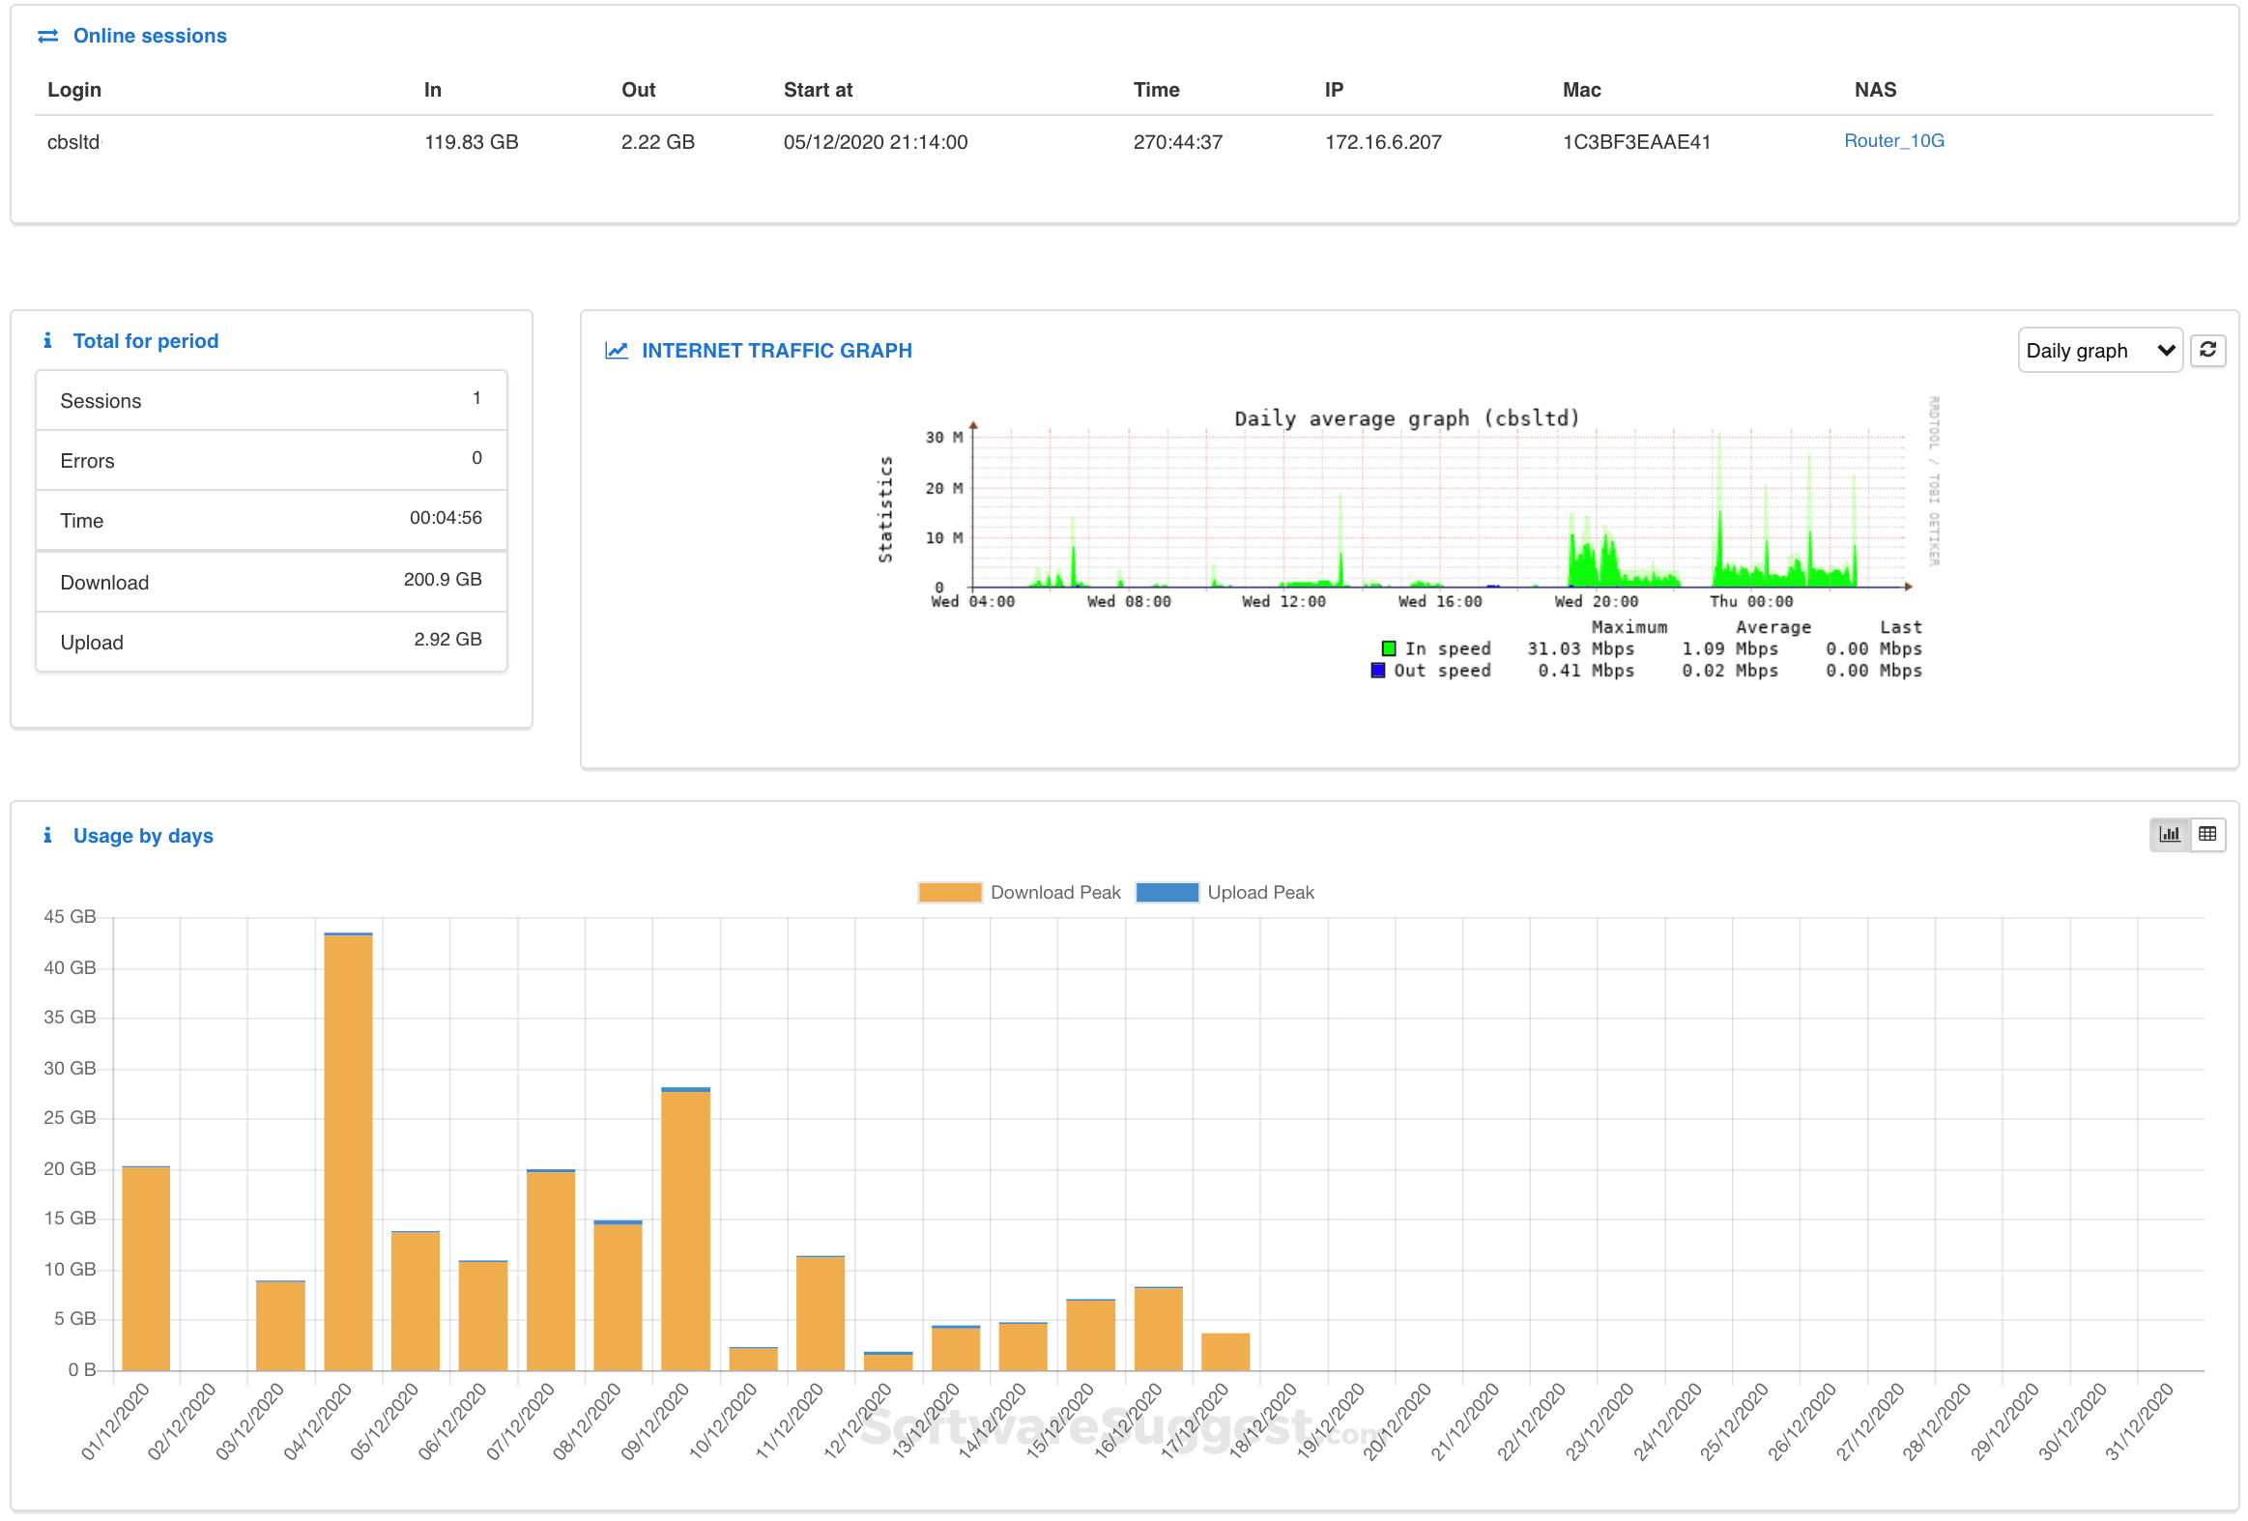Open the Daily graph period dropdown

click(x=2099, y=350)
